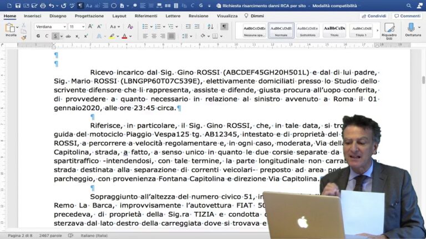Switch to the Inserisci tab
The height and width of the screenshot is (239, 426).
32,16
